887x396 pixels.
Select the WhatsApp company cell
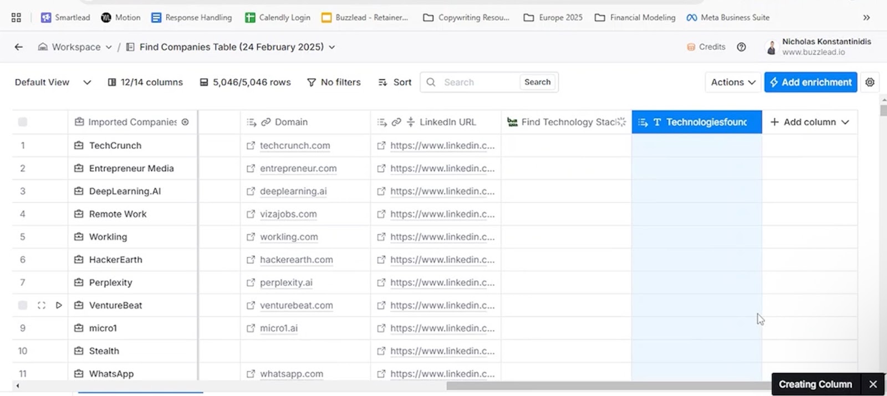132,374
